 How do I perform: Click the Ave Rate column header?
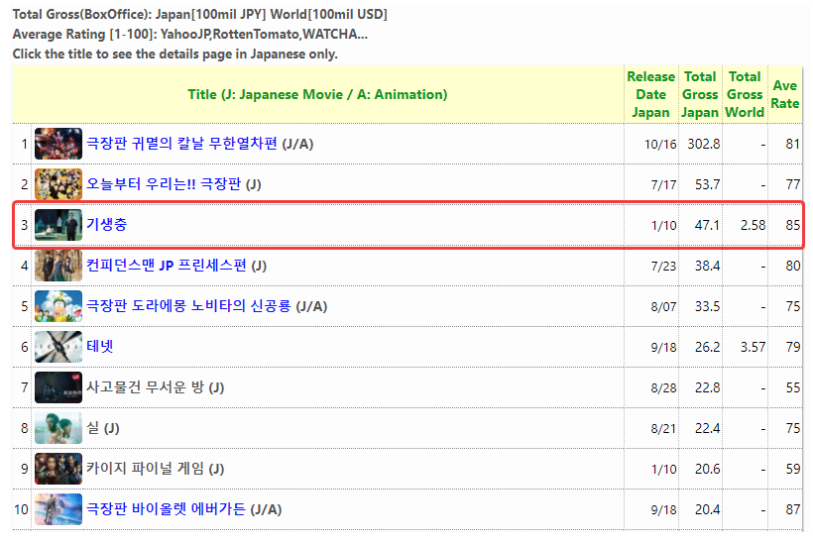785,94
